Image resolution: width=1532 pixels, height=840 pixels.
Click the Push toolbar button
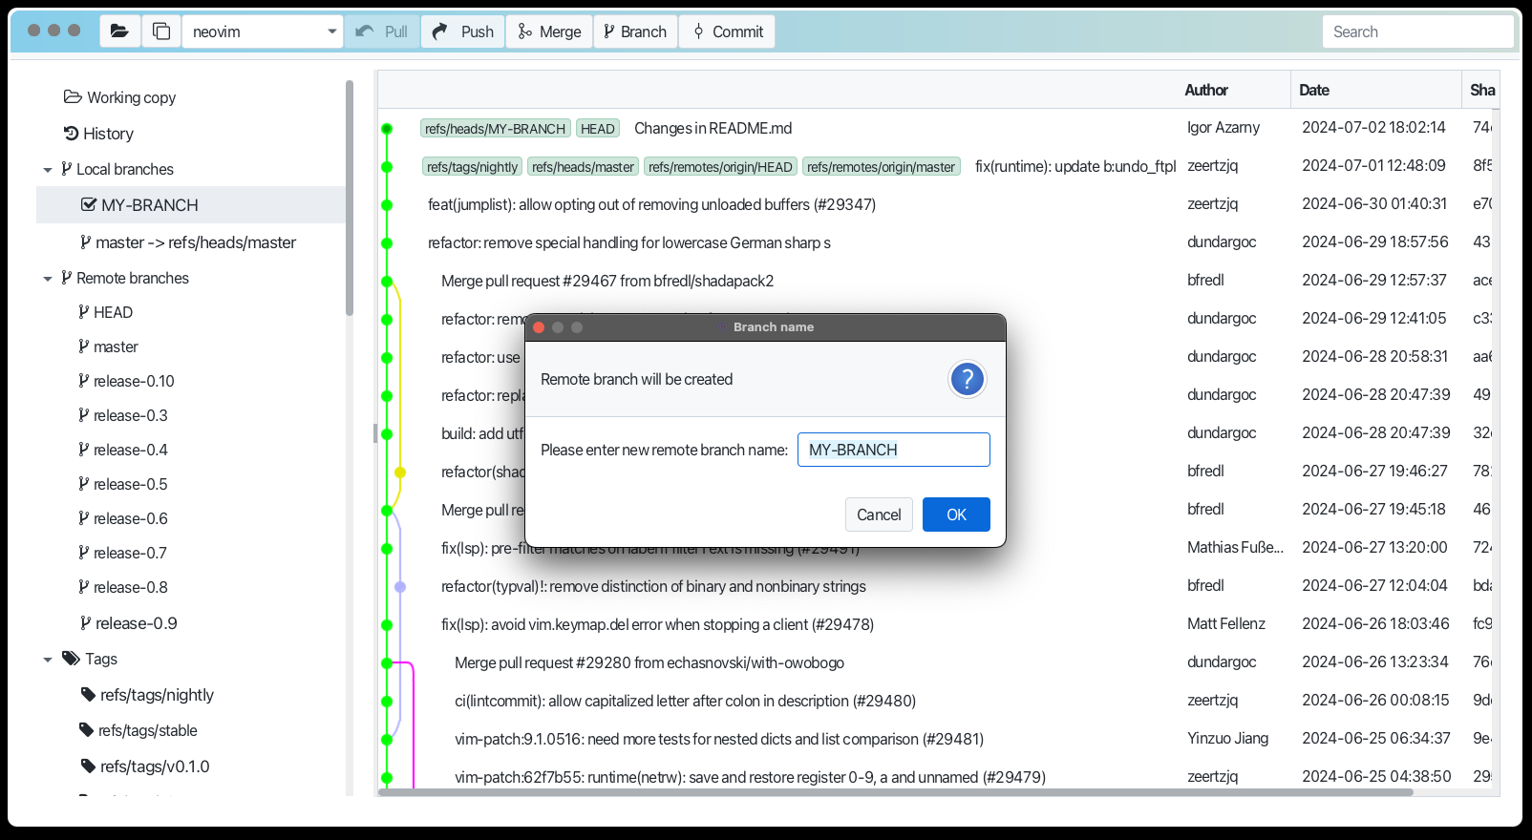pos(463,31)
